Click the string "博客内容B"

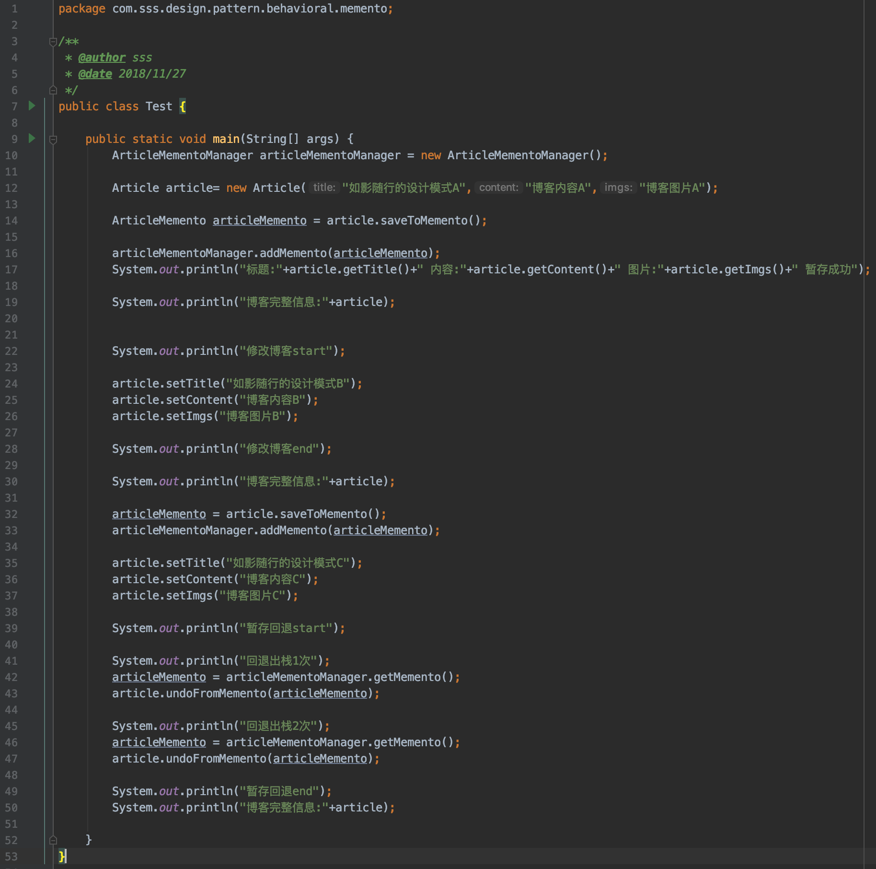pos(273,400)
